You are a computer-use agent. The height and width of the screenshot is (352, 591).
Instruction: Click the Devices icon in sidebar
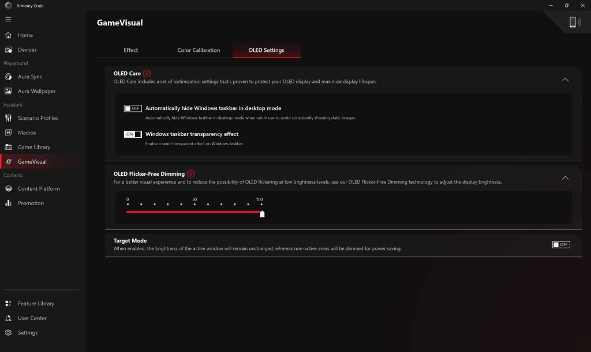coord(8,50)
